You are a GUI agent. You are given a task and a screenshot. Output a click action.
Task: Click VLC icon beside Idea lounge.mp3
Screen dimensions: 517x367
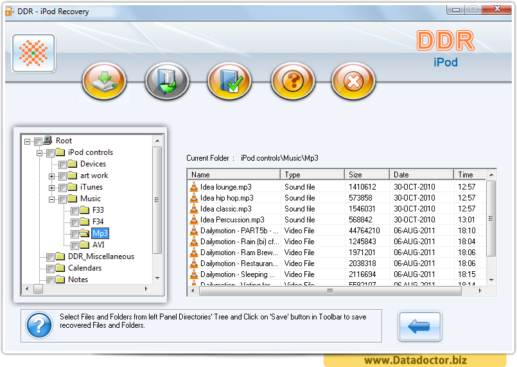(x=194, y=187)
